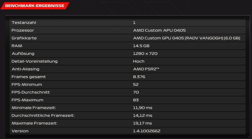Select the Frames gesamt row

(127, 77)
